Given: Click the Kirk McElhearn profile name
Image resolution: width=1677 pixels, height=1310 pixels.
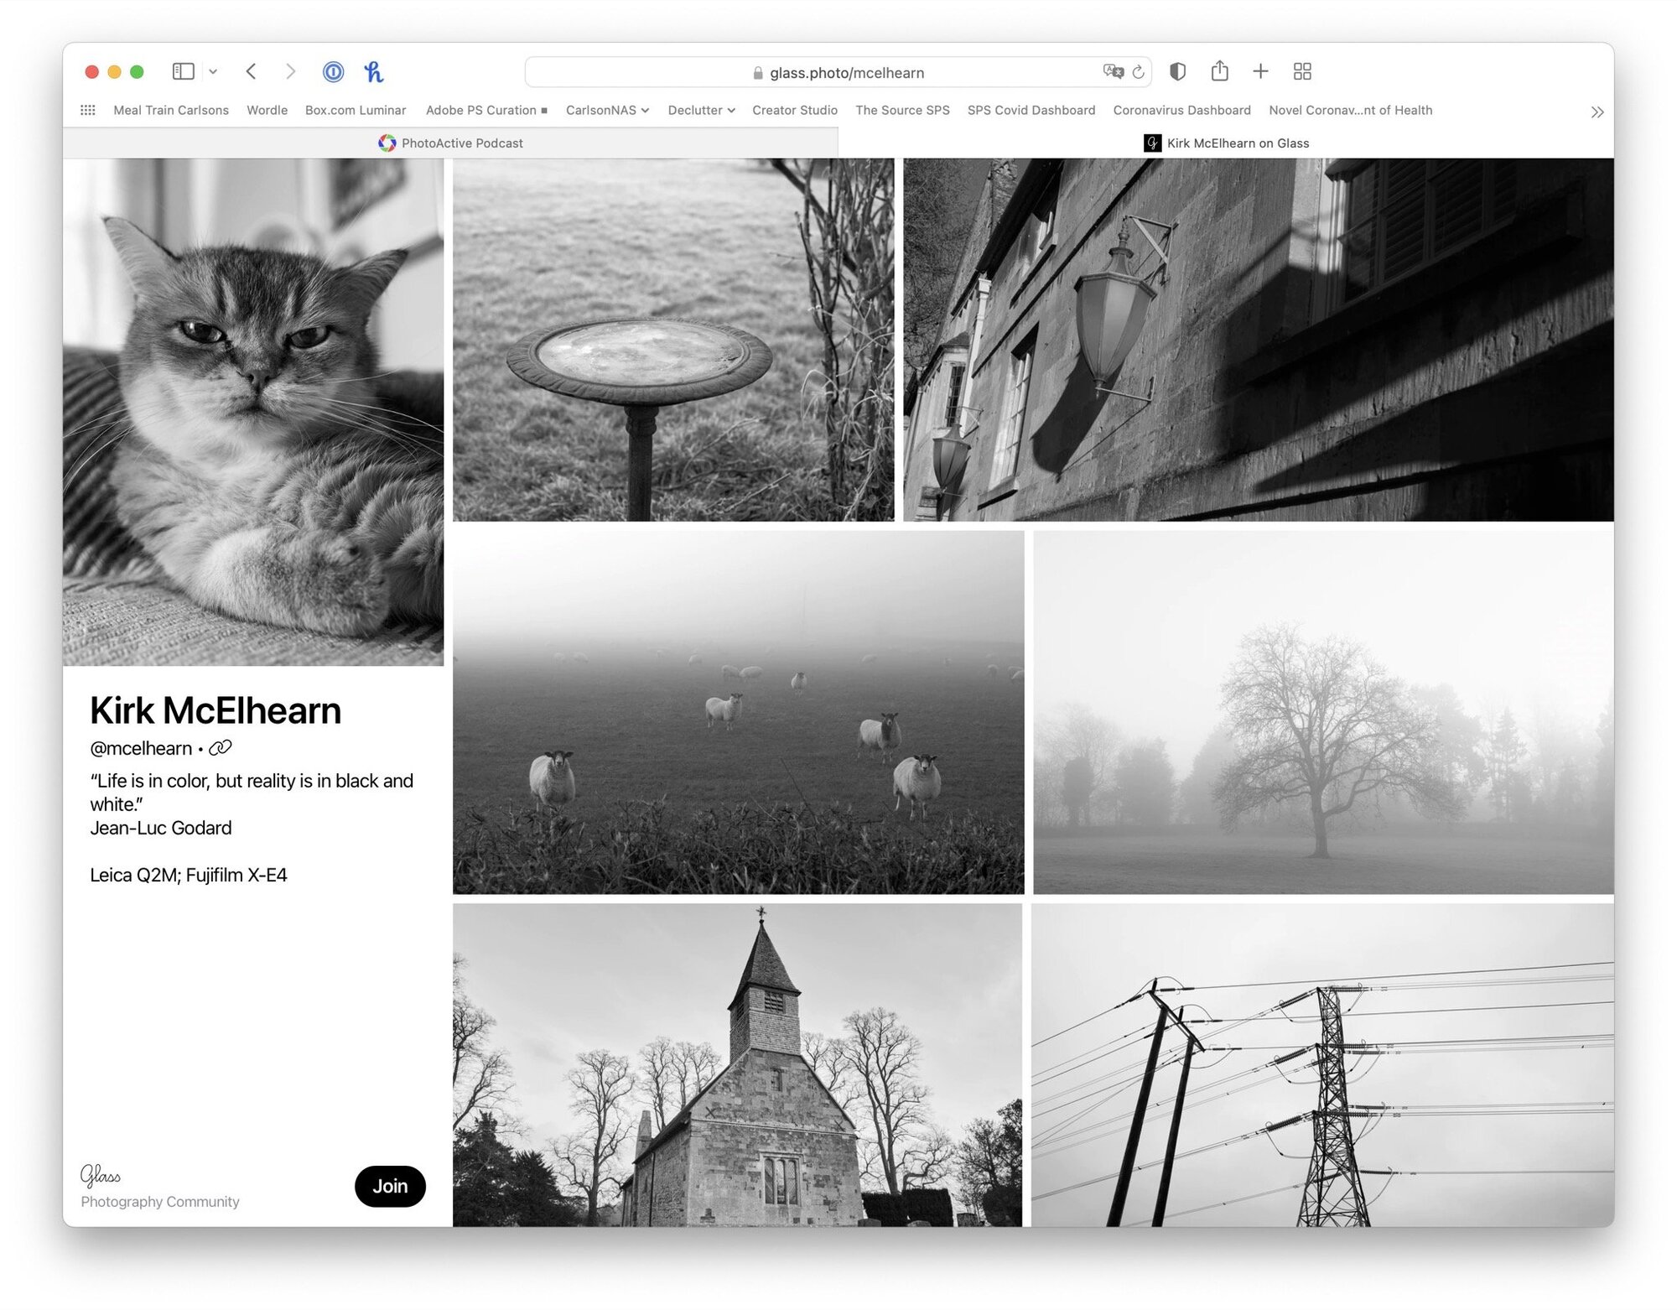Looking at the screenshot, I should pos(215,710).
